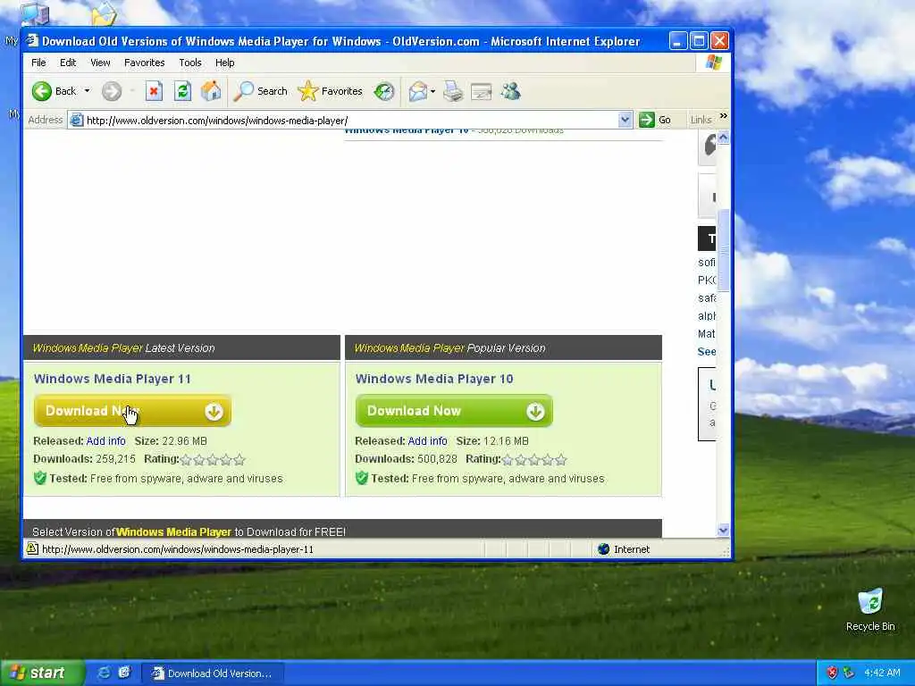Click the 4:42 AM system clock
This screenshot has width=915, height=686.
pyautogui.click(x=882, y=673)
